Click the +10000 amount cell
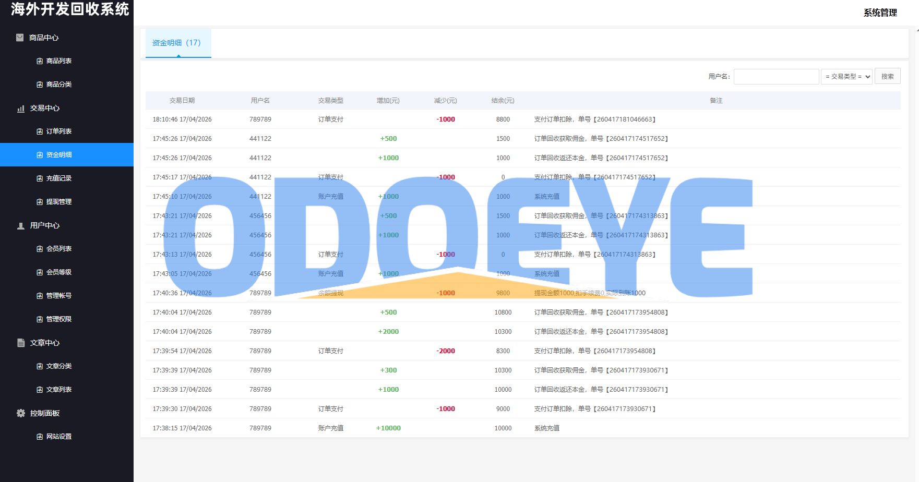Viewport: 919px width, 482px height. coord(388,428)
